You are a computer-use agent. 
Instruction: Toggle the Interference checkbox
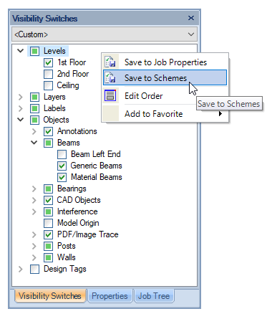click(48, 211)
